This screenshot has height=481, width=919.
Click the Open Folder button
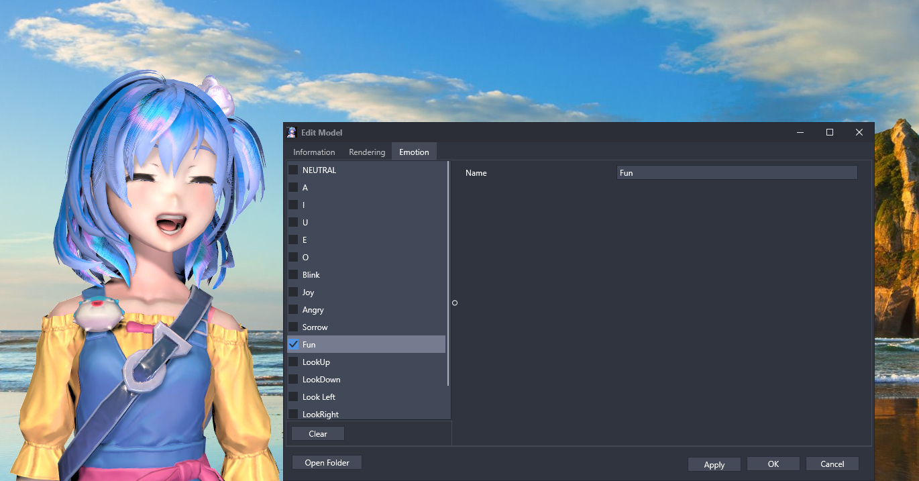327,463
